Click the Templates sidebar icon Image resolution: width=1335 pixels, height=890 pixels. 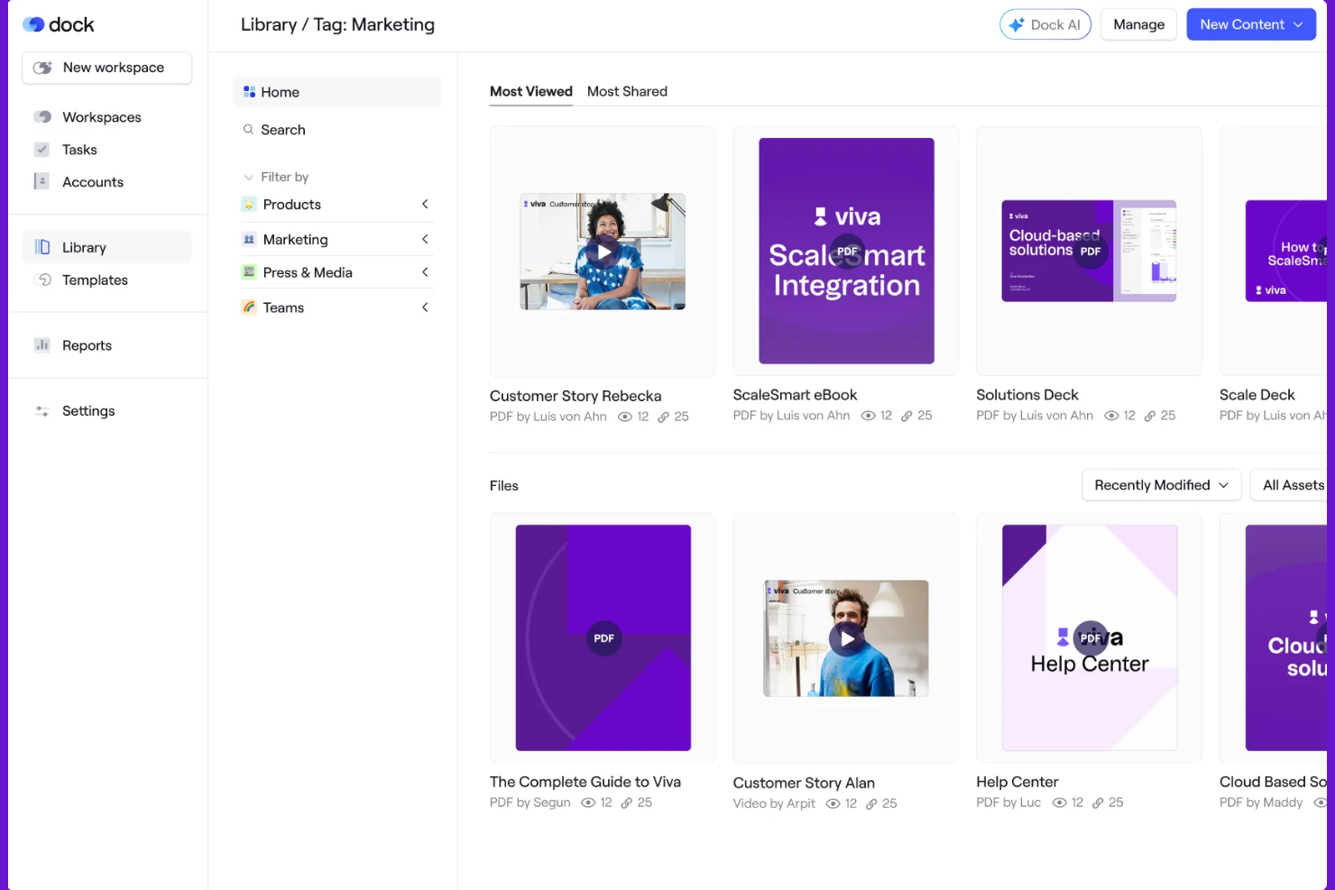click(42, 280)
